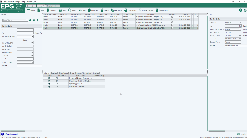Open Inv. Cycle Start dropdown in Search

click(x=32, y=43)
